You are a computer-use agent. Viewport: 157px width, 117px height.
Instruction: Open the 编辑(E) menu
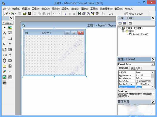(16, 9)
